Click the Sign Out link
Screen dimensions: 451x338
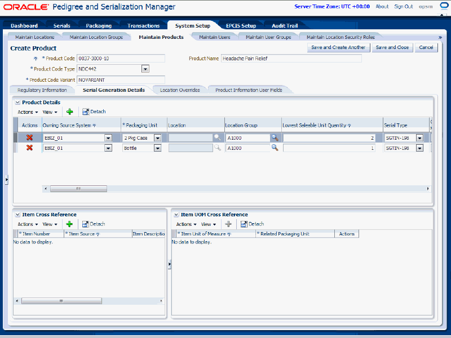coord(403,6)
